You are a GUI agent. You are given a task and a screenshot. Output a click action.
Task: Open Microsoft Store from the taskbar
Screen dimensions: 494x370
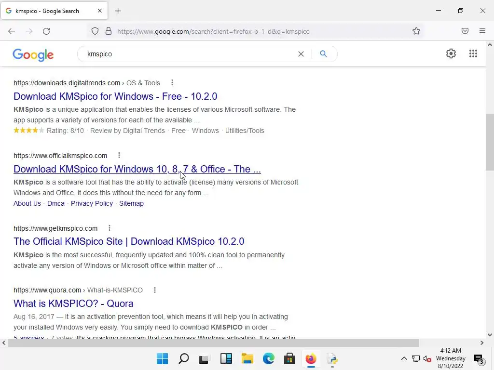point(289,358)
